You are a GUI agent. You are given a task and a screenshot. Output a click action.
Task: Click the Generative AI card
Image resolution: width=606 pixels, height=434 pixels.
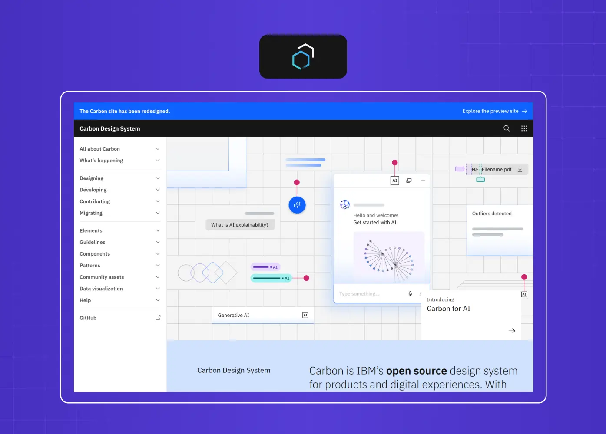click(x=263, y=315)
